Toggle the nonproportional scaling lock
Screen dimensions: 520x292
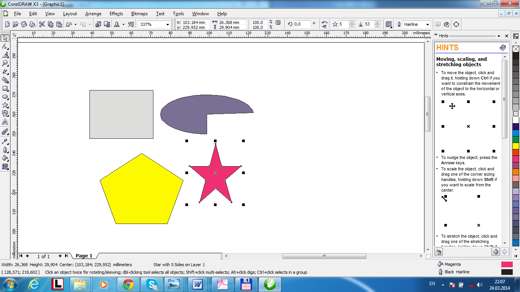[x=278, y=23]
